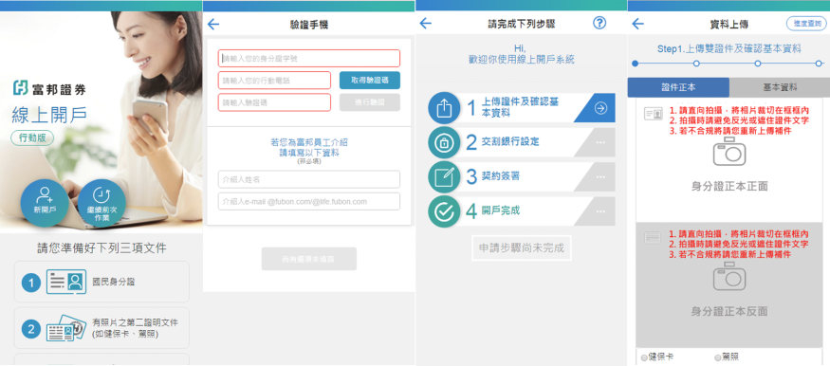Click the 取得驗證碼 button
Image resolution: width=830 pixels, height=366 pixels.
(x=370, y=81)
